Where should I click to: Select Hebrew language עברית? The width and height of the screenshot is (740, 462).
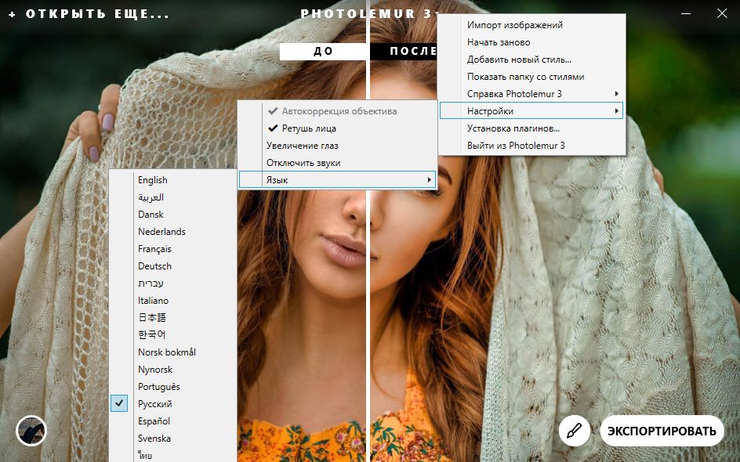point(172,283)
